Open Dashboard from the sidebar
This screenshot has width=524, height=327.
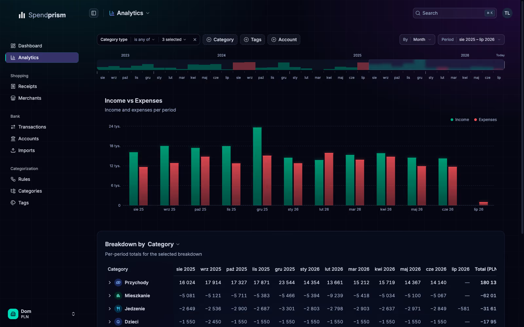click(42, 46)
